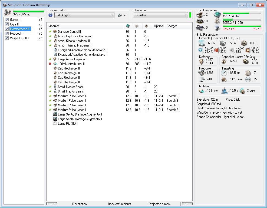Click the capacitor column header icon

[x=146, y=26]
